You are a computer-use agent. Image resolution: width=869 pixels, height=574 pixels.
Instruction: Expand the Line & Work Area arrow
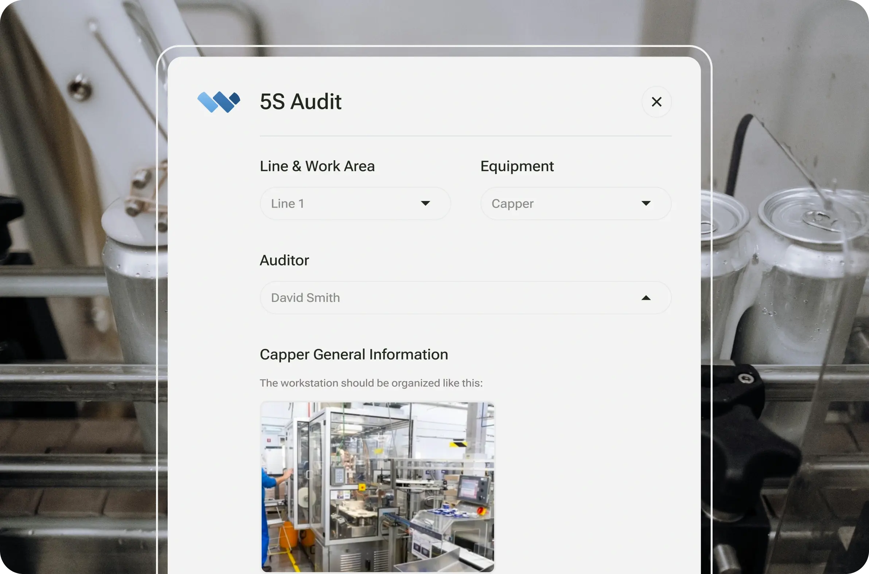click(x=425, y=204)
